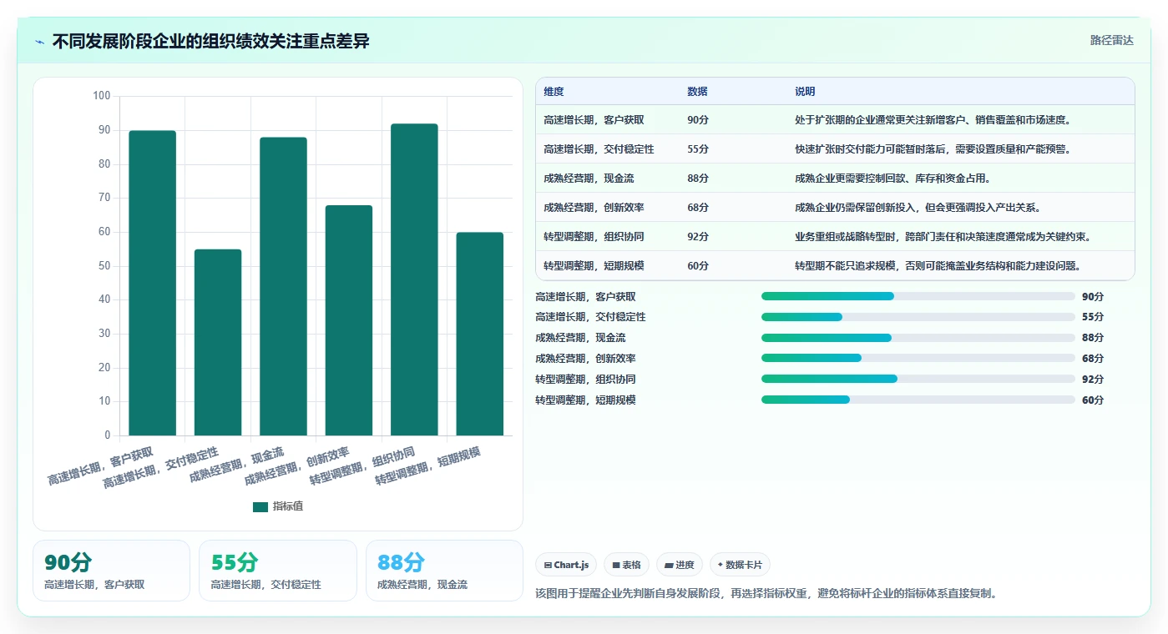The width and height of the screenshot is (1168, 634).
Task: Click table cell 成熟经营期，现金流
Action: tap(589, 179)
